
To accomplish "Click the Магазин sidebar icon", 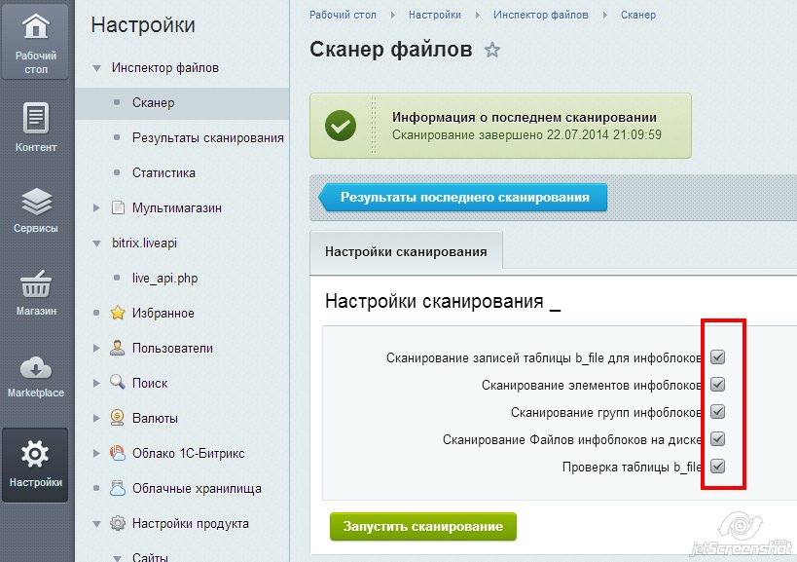I will pyautogui.click(x=35, y=289).
